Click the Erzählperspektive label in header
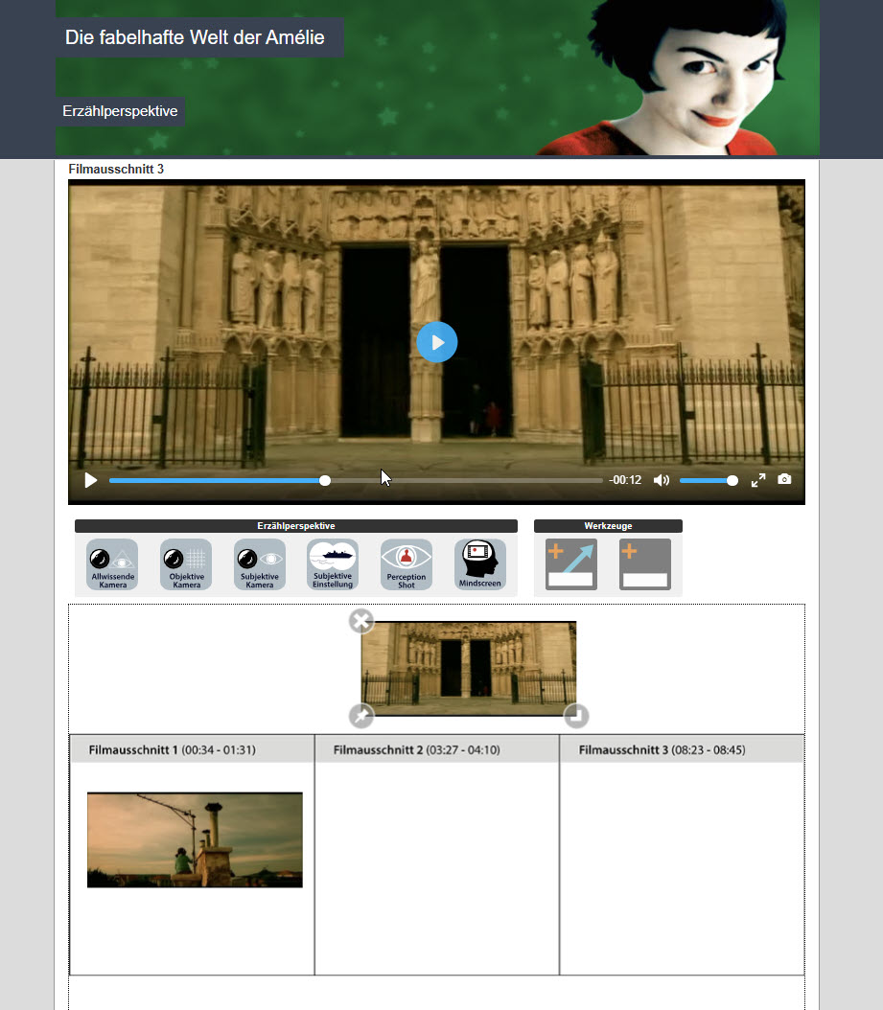 click(120, 111)
